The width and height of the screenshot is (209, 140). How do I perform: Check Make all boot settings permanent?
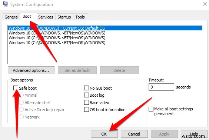[151, 109]
